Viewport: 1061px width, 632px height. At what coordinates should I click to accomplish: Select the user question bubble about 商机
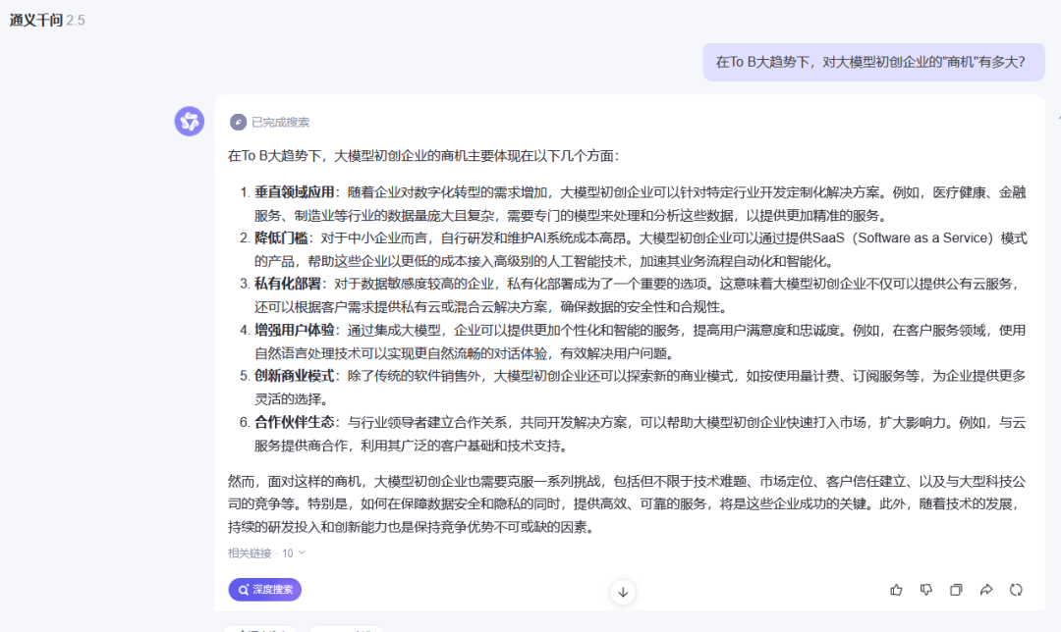(873, 62)
